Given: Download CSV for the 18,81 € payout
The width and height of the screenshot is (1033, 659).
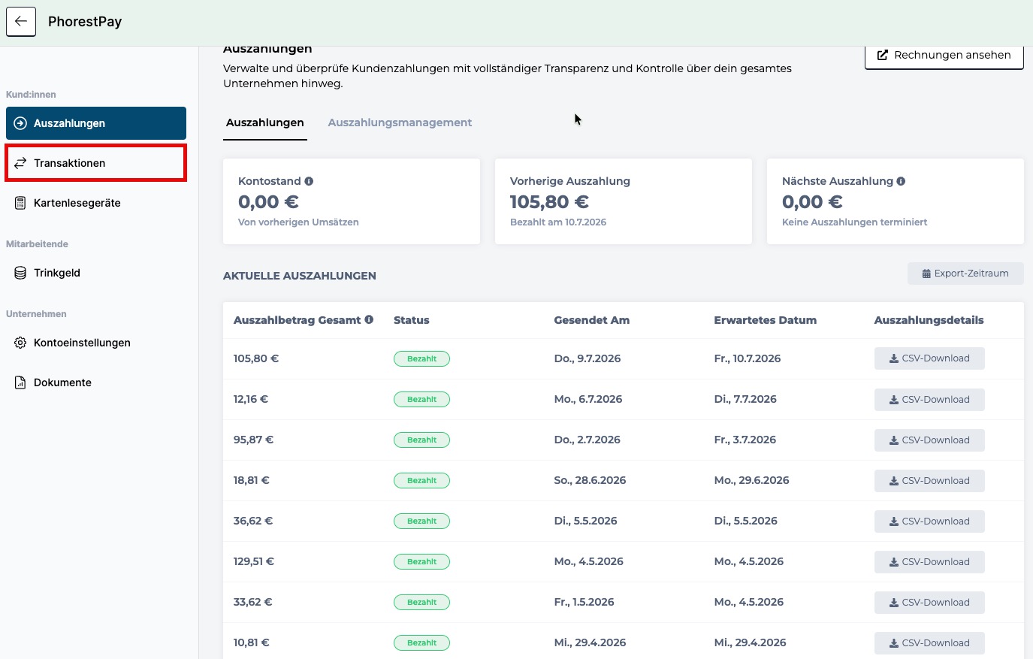Looking at the screenshot, I should [x=929, y=481].
